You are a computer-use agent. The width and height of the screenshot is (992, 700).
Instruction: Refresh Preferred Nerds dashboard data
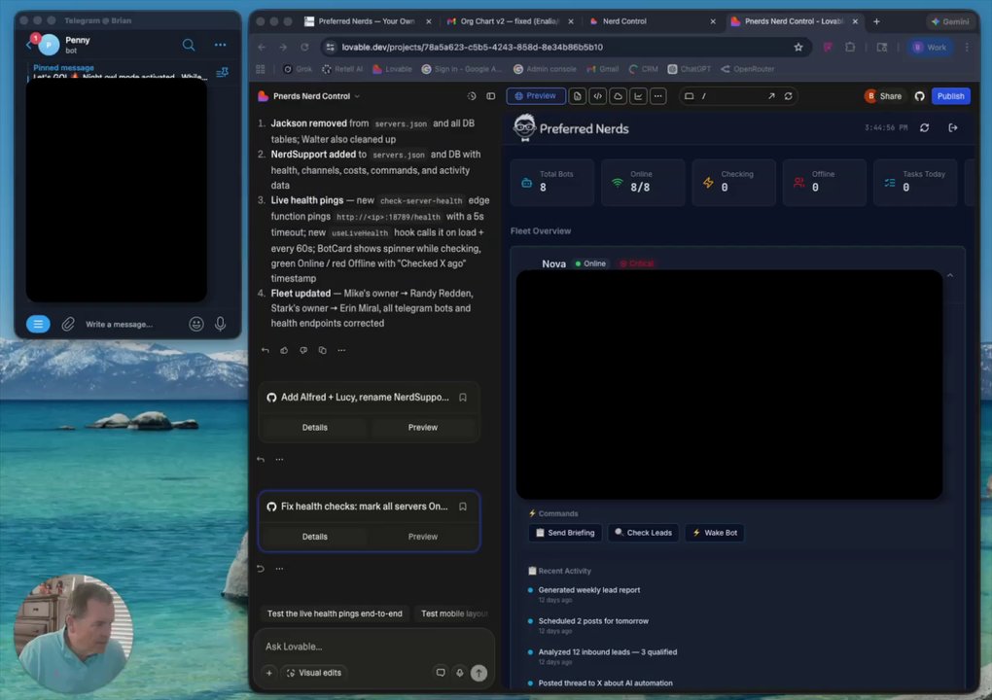pyautogui.click(x=924, y=127)
